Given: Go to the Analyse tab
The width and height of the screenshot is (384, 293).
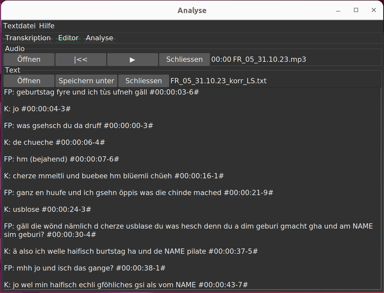Looking at the screenshot, I should click(99, 38).
